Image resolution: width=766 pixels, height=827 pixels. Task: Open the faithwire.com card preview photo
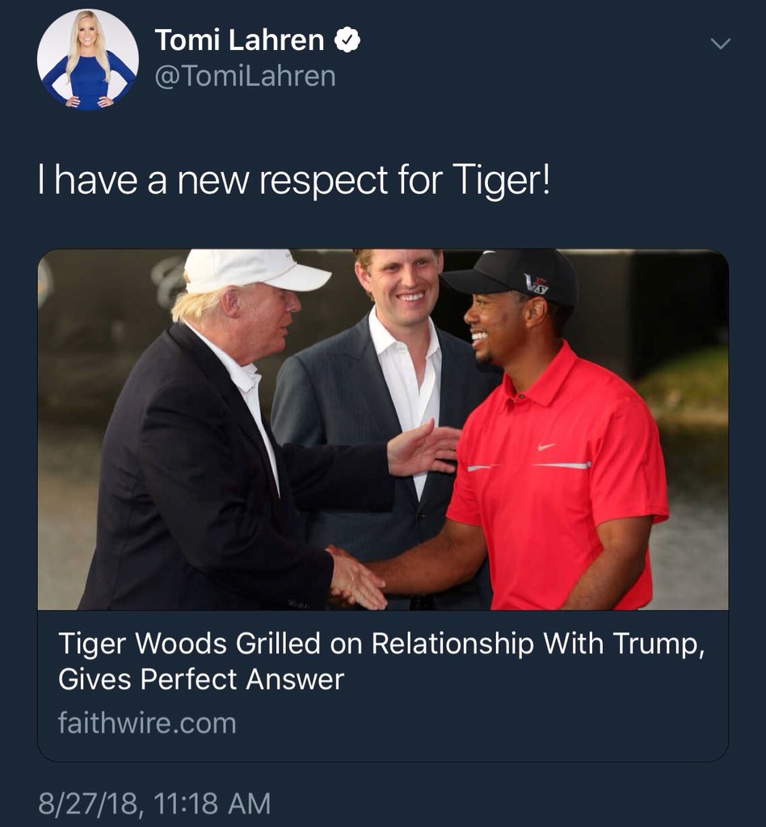(383, 430)
